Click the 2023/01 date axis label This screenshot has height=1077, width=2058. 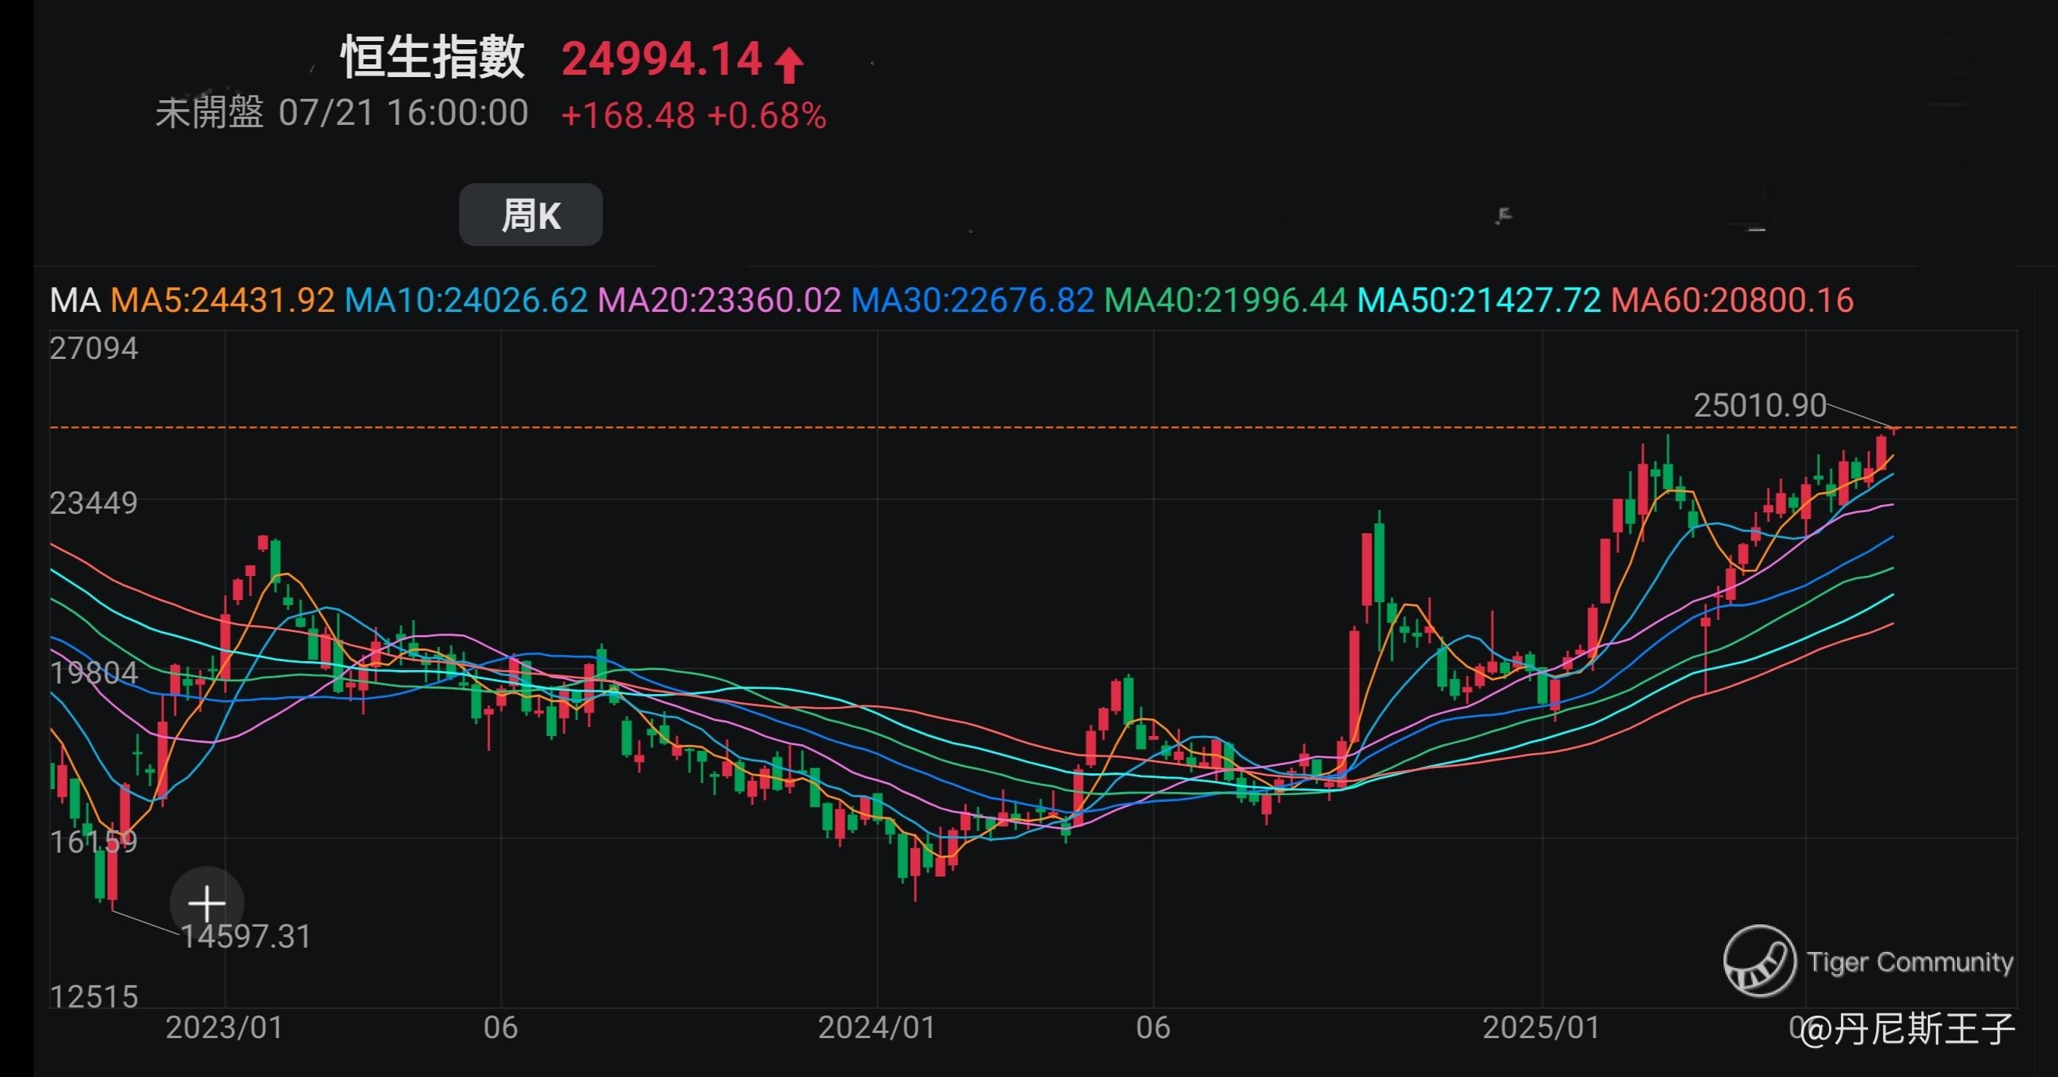pyautogui.click(x=225, y=1028)
